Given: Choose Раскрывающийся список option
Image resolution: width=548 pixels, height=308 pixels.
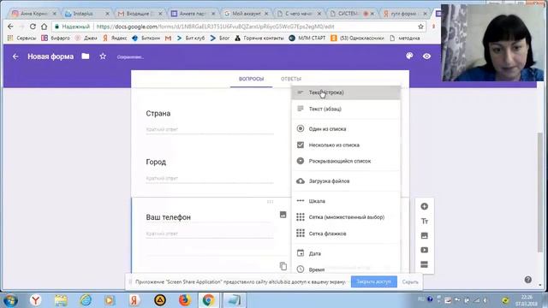Looking at the screenshot, I should click(x=346, y=161).
